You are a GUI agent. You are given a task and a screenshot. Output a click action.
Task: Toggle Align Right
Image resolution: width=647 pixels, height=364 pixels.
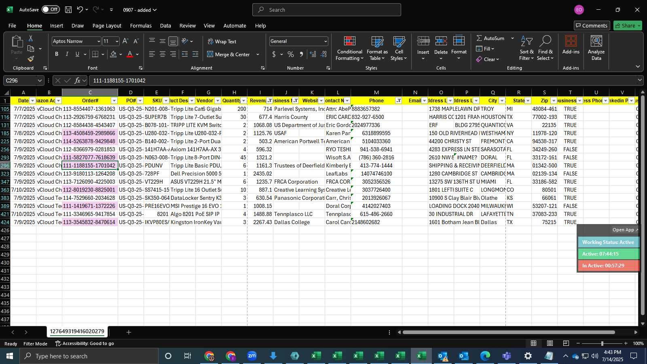tap(173, 54)
